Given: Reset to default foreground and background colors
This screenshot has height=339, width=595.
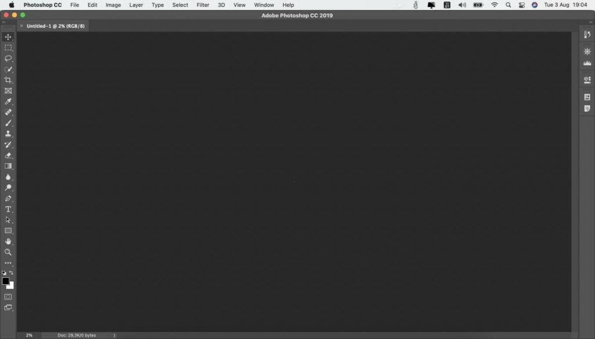Looking at the screenshot, I should (x=4, y=273).
